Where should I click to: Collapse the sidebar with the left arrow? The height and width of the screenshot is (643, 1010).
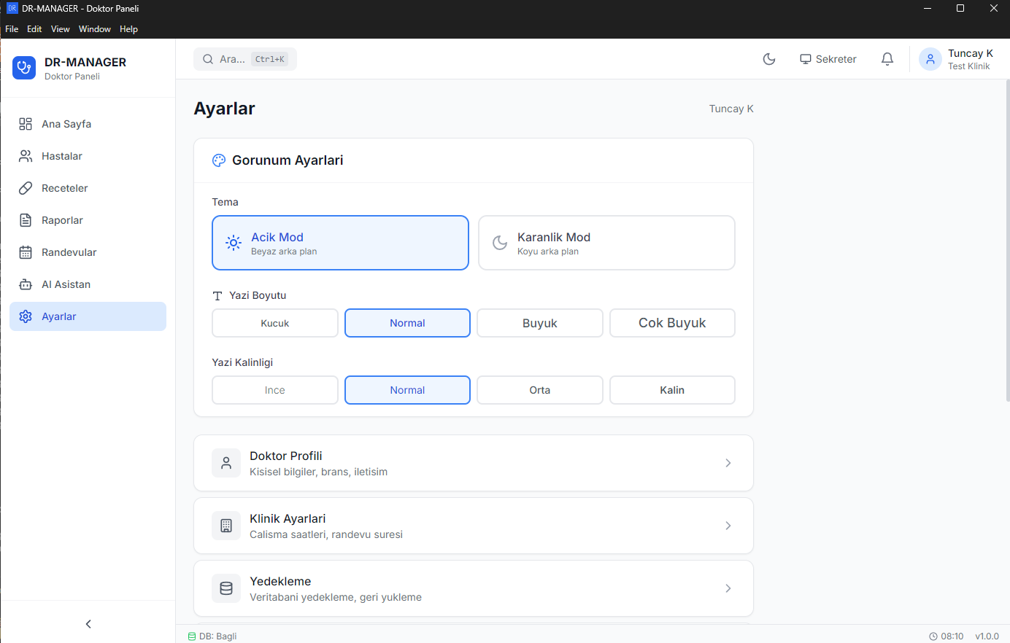(x=88, y=624)
